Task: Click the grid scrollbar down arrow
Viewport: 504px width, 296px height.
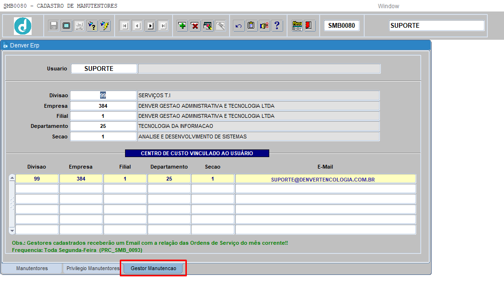Action: pos(12,231)
